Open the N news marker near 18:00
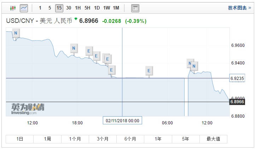 pos(74,48)
